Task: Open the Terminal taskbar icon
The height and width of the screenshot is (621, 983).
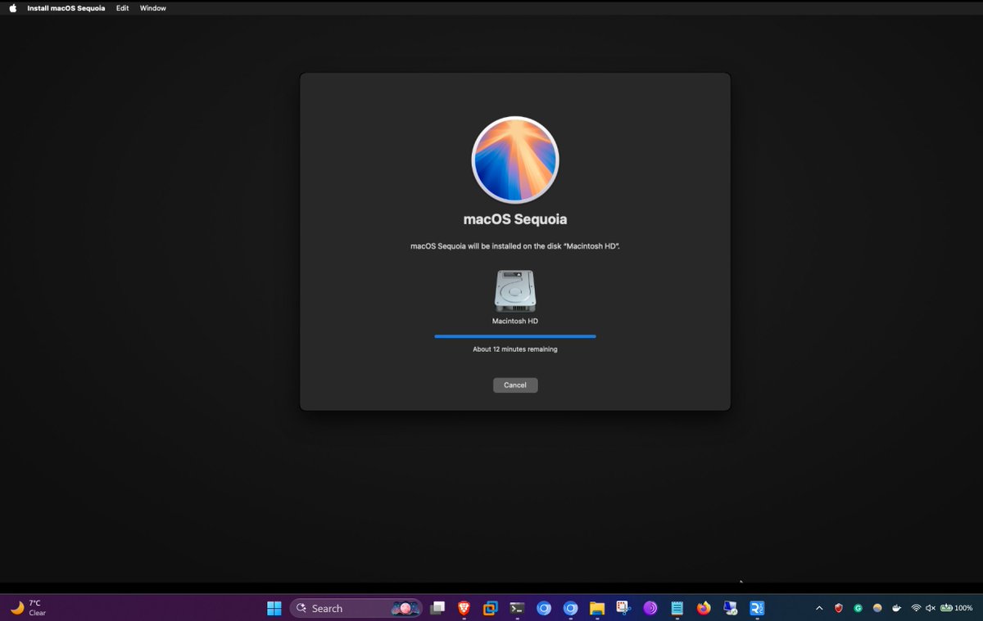Action: (x=517, y=608)
